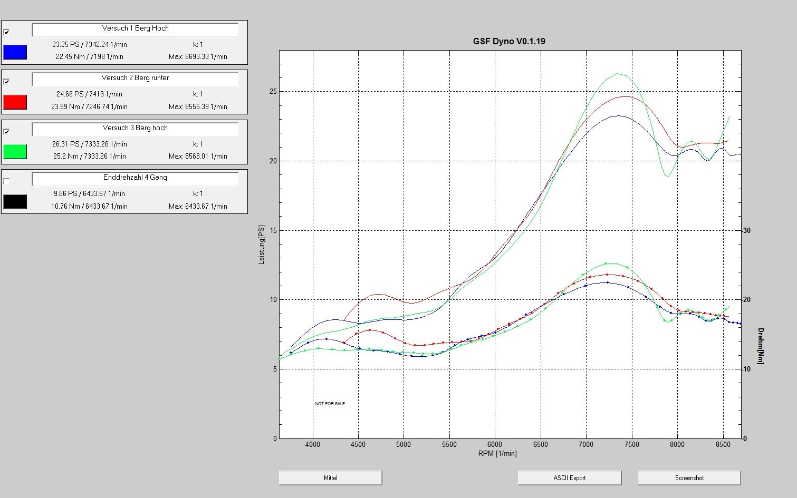Select the Versuch 3 Berg hoch name field

coord(135,129)
